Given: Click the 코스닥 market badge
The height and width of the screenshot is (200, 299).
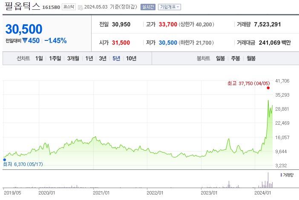Looking at the screenshot, I should coord(69,7).
